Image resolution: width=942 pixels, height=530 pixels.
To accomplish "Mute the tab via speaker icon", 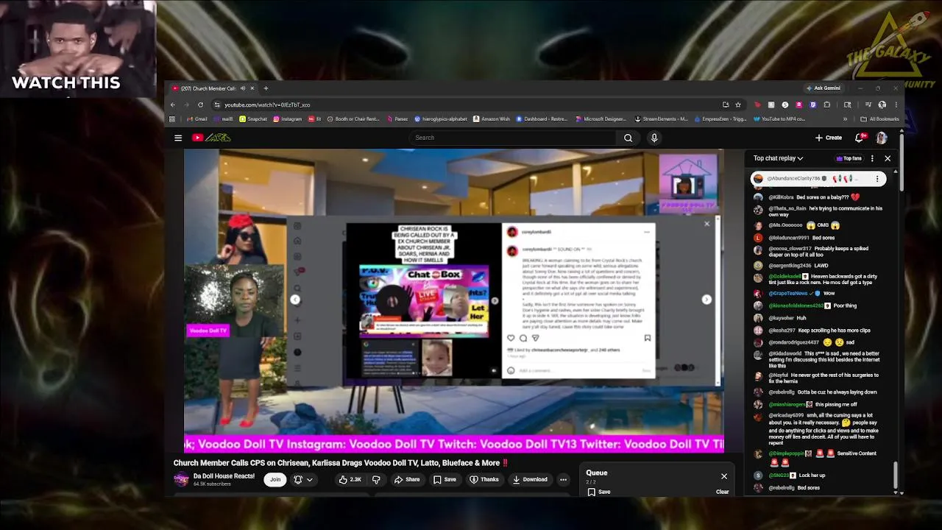I will pyautogui.click(x=242, y=88).
